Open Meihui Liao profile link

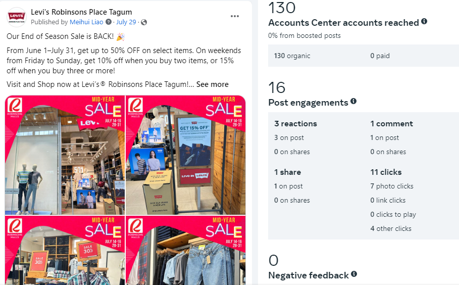tap(86, 22)
